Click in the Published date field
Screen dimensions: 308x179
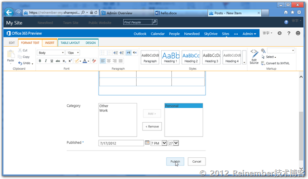pos(121,143)
